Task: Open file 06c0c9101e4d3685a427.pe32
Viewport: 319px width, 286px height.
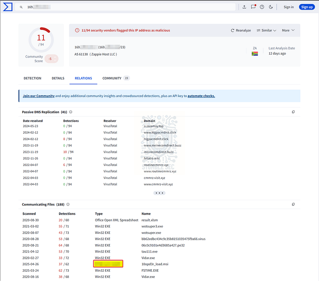Action: coord(163,245)
